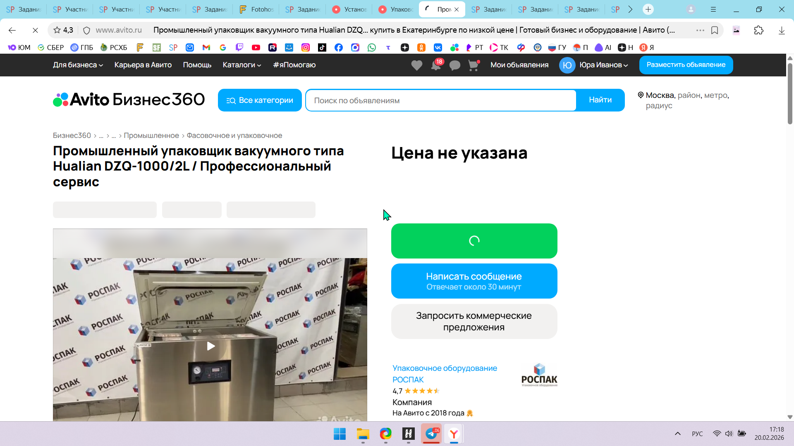This screenshot has width=794, height=446.
Task: Click "Написать сообщение" button
Action: [474, 281]
